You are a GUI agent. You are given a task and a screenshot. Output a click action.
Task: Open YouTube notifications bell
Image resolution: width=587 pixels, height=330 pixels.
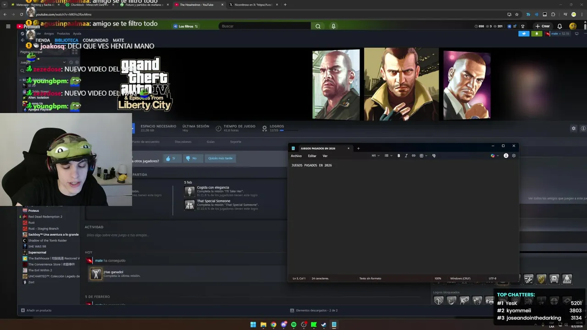pos(559,26)
